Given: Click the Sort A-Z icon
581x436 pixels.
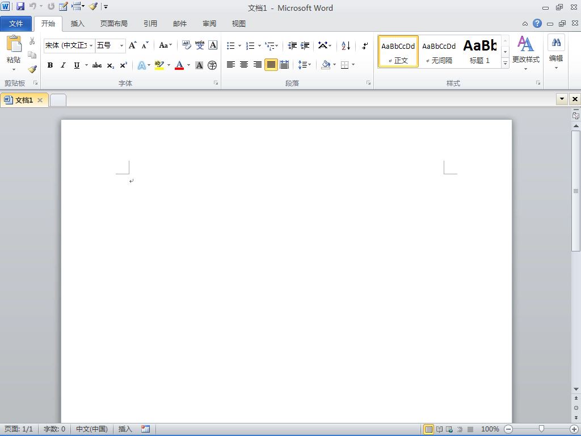Looking at the screenshot, I should coord(346,45).
